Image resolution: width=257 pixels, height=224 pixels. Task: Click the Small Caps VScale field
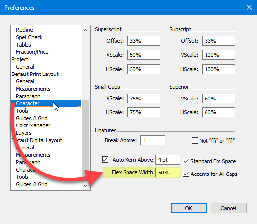(144, 99)
